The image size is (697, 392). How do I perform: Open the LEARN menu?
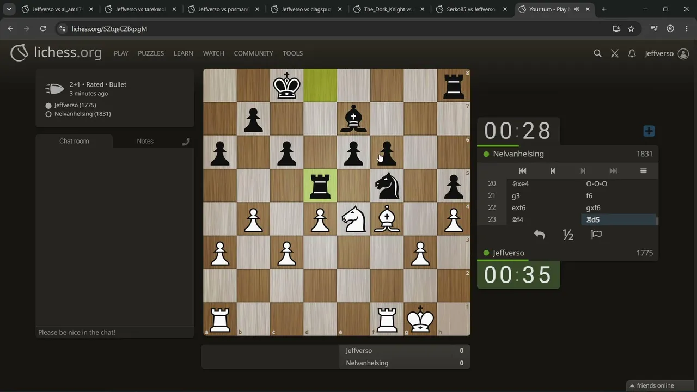point(184,53)
